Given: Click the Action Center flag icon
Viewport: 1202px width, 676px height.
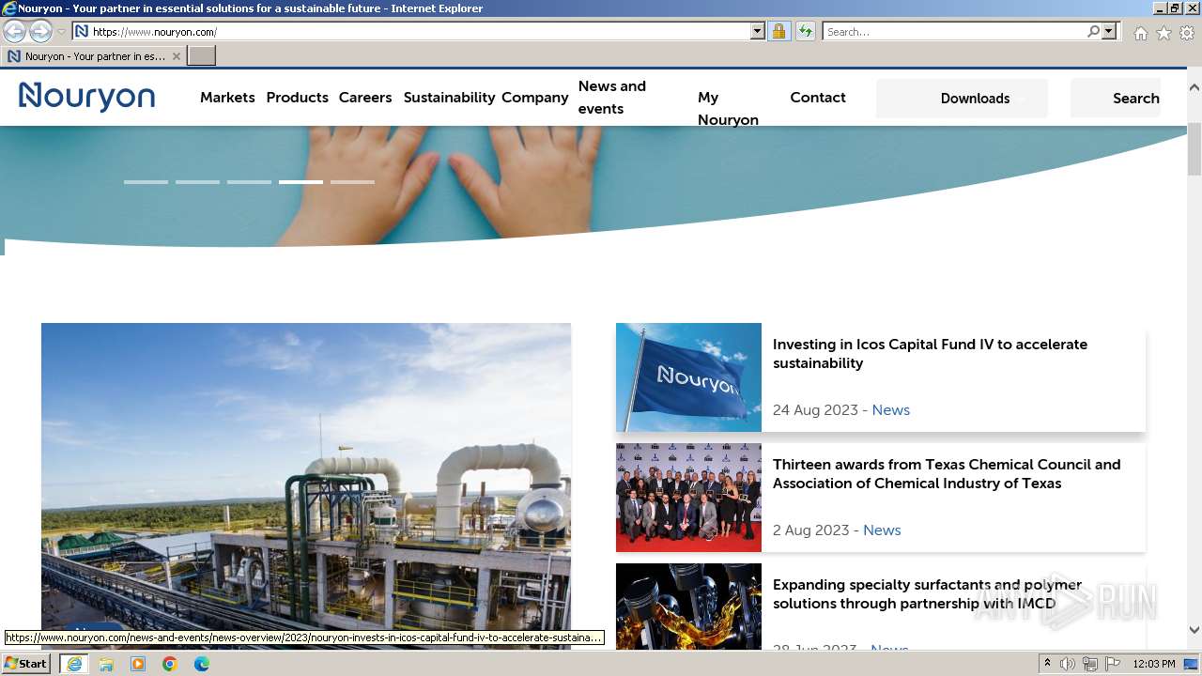Looking at the screenshot, I should click(1113, 664).
